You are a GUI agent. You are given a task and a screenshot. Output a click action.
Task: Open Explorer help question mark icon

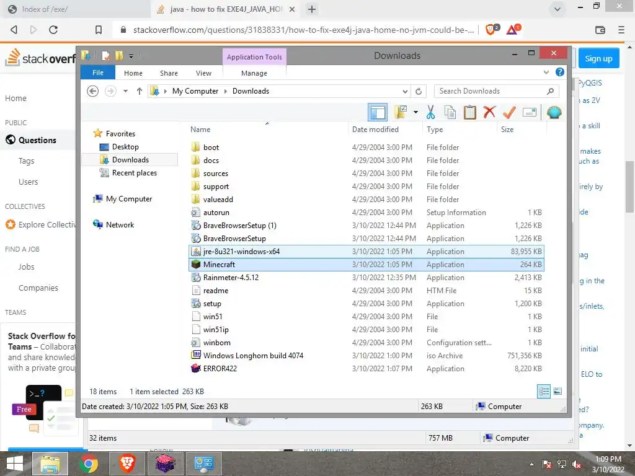click(560, 72)
